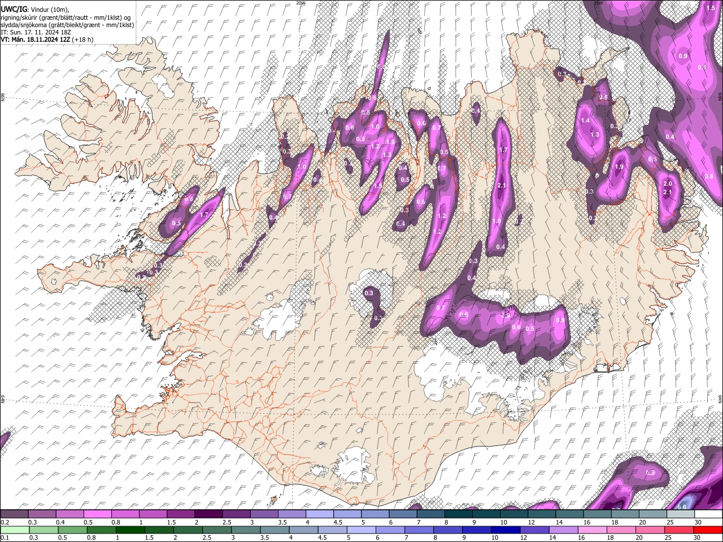Pick the grey-green 3 rain legend swatch
The height and width of the screenshot is (542, 723).
tap(245, 530)
